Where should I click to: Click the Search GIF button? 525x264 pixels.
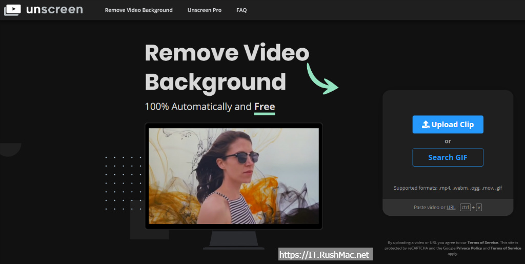(x=448, y=157)
